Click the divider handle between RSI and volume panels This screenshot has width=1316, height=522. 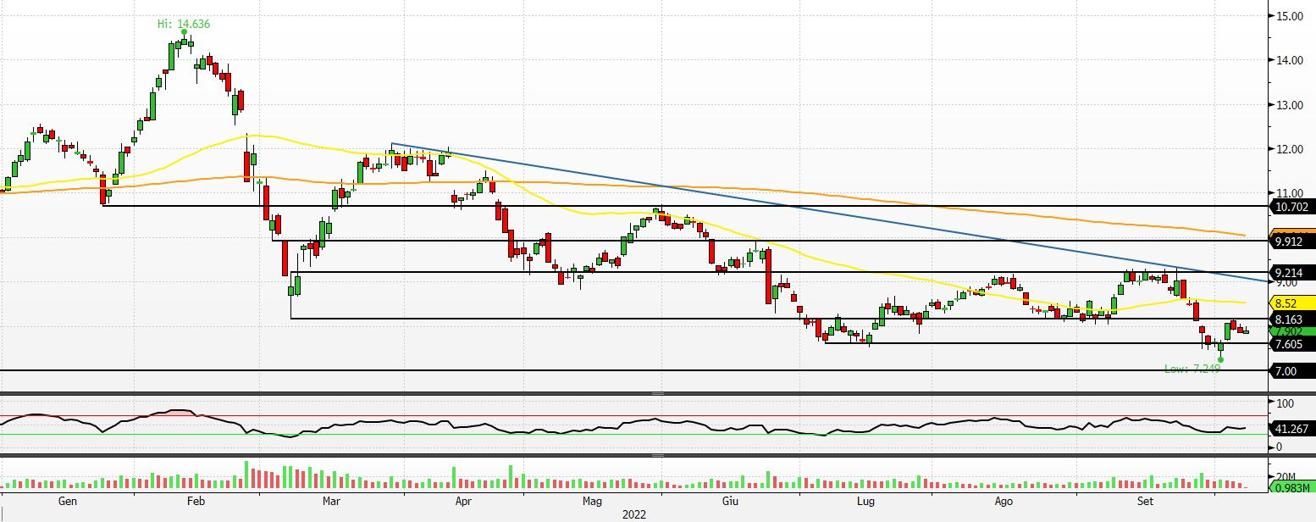click(658, 456)
